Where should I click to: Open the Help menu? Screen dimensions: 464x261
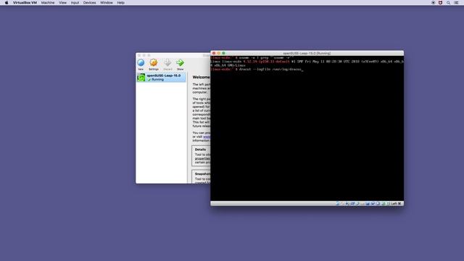click(x=121, y=3)
